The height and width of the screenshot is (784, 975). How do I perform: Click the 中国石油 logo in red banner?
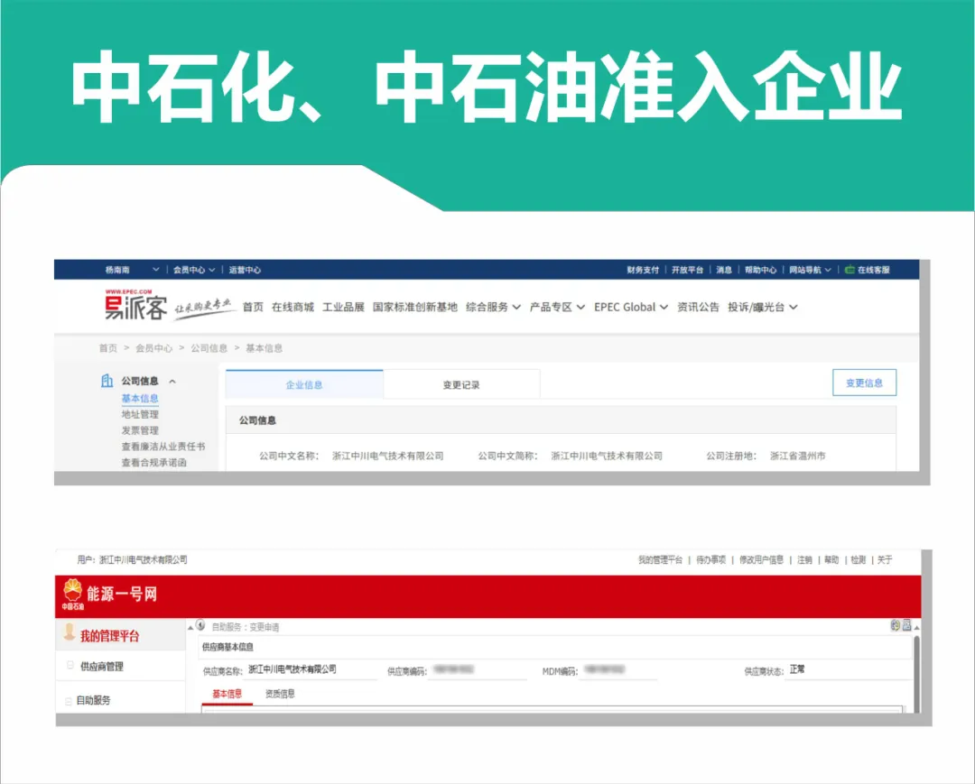pyautogui.click(x=72, y=595)
